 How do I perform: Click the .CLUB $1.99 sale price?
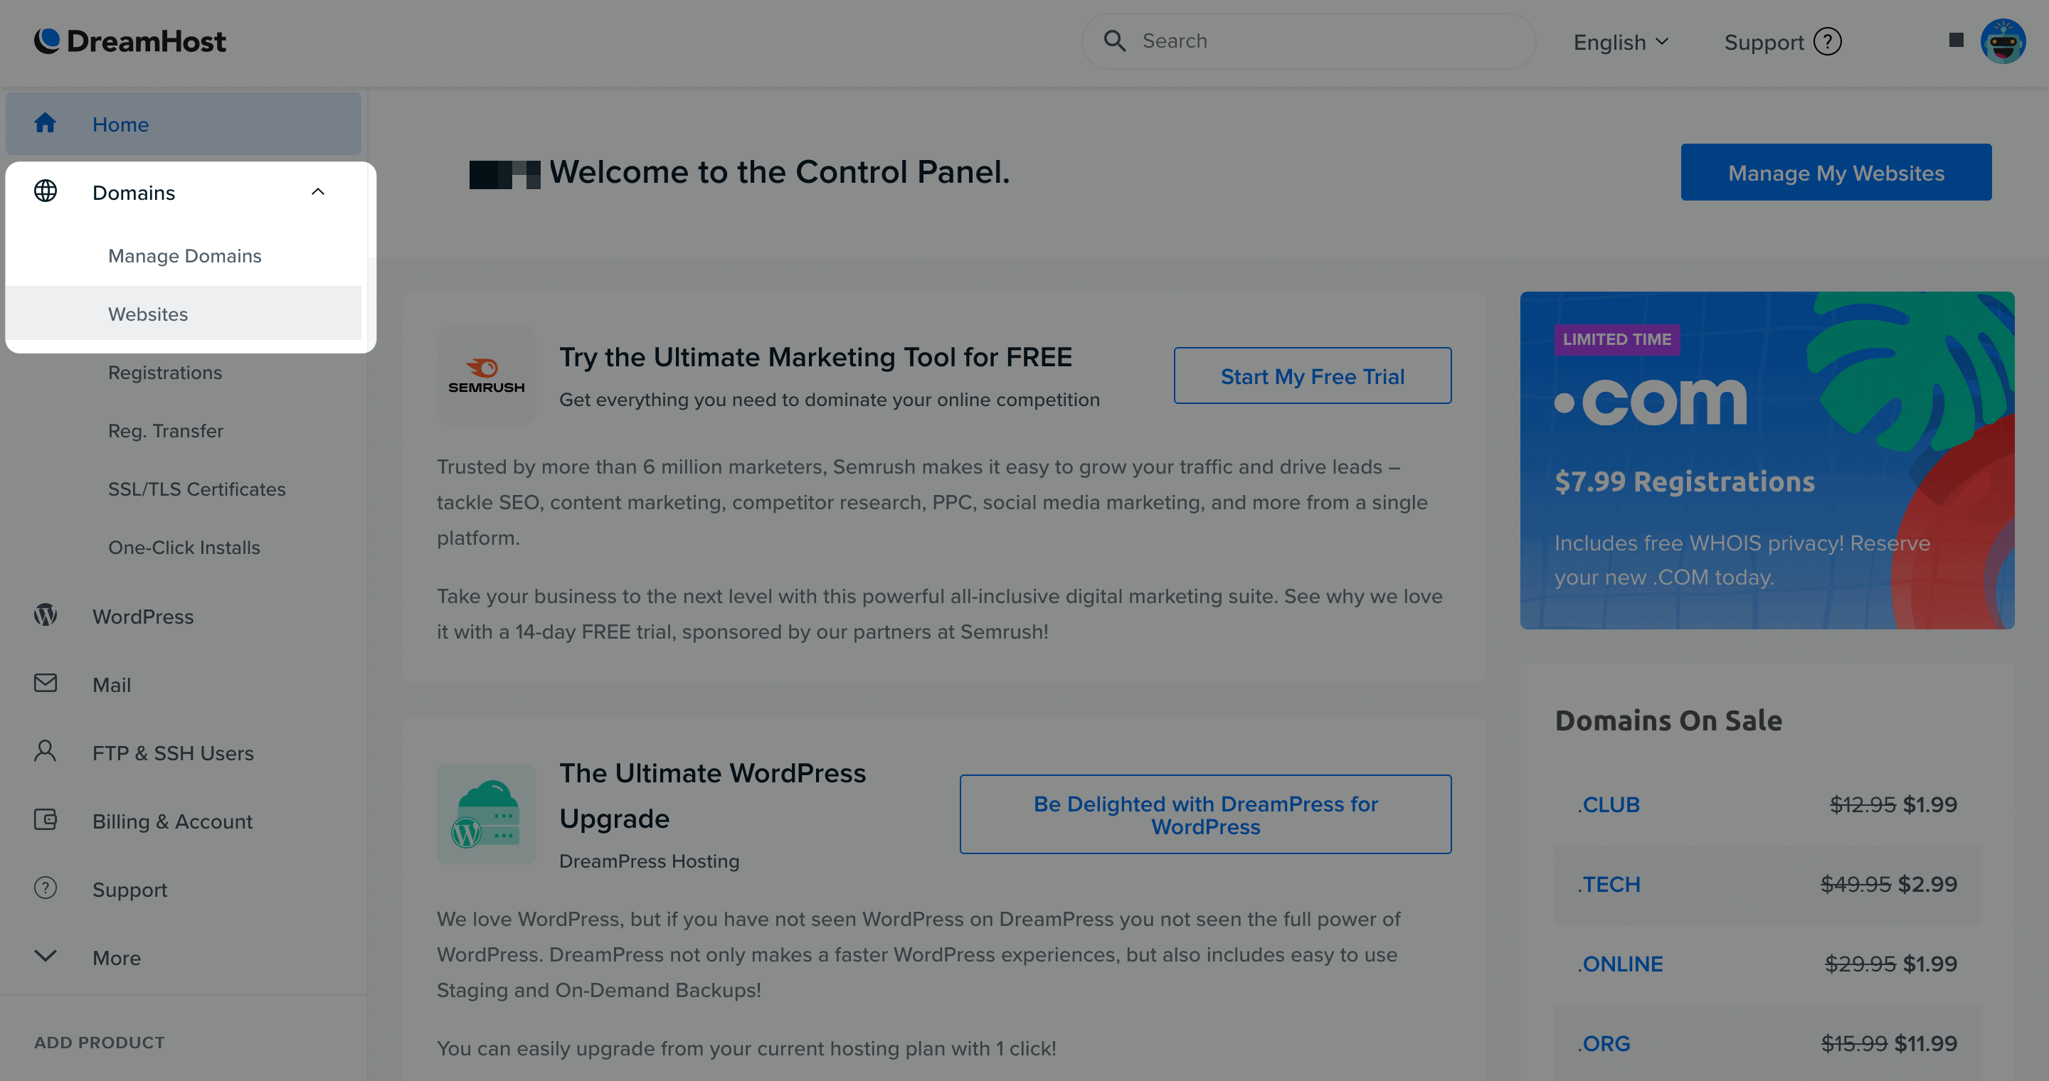point(1929,804)
